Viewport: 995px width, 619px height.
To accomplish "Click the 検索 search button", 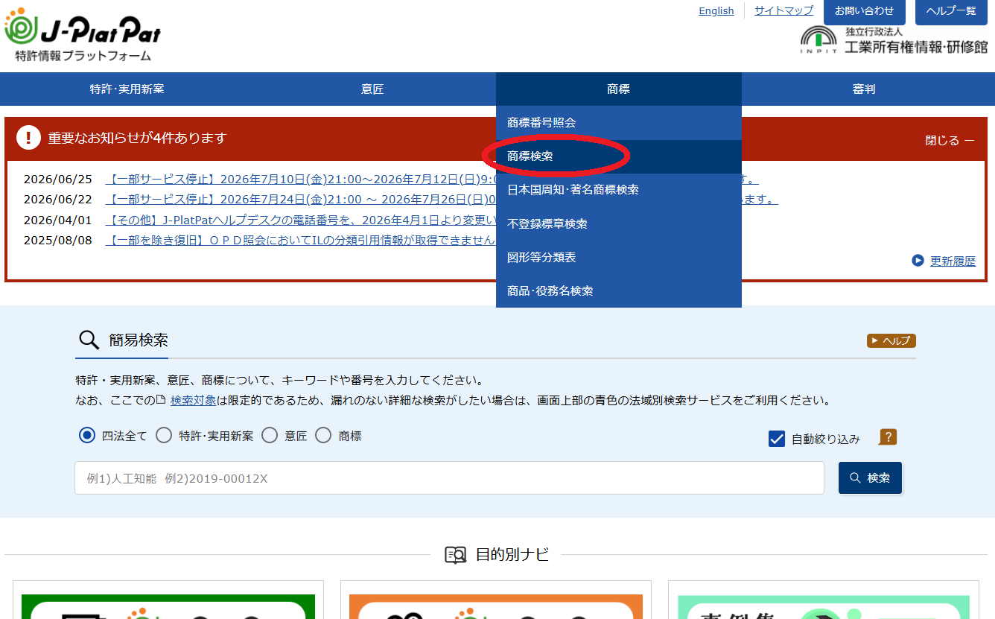I will [x=870, y=477].
